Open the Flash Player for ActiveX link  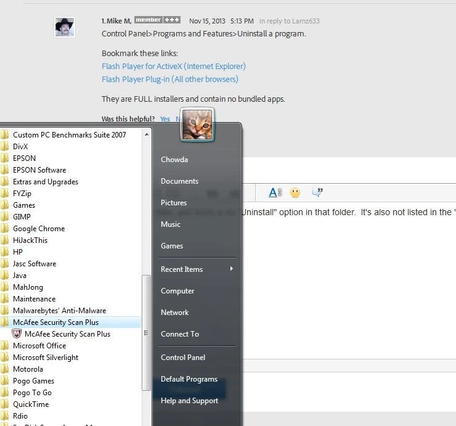pyautogui.click(x=174, y=67)
